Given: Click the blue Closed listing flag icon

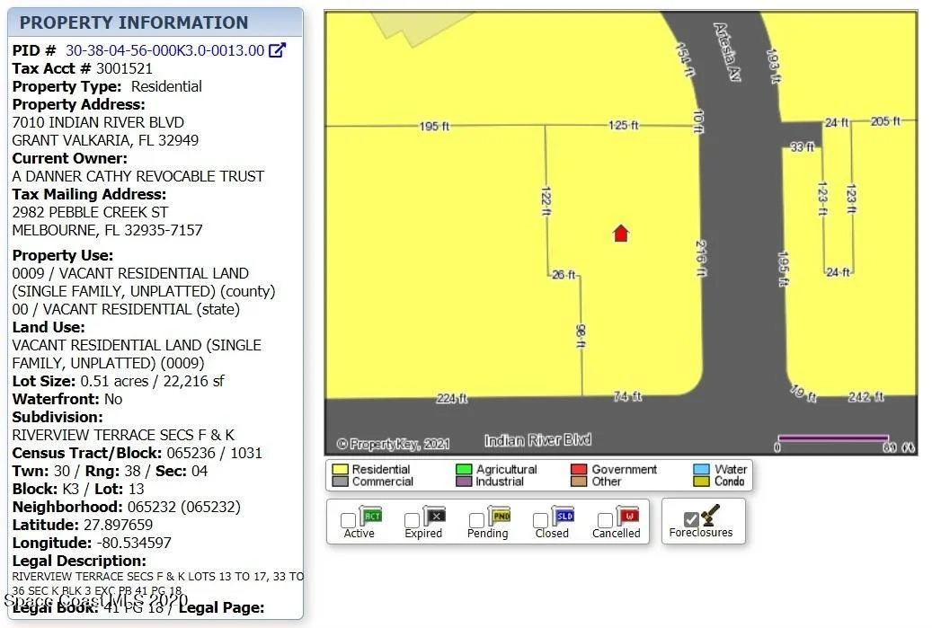Looking at the screenshot, I should pos(564,516).
